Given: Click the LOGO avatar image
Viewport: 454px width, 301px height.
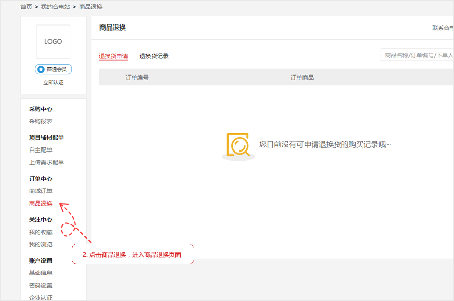Looking at the screenshot, I should pyautogui.click(x=53, y=42).
